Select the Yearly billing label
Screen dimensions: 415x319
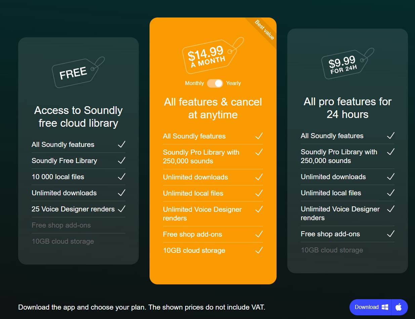pos(234,83)
